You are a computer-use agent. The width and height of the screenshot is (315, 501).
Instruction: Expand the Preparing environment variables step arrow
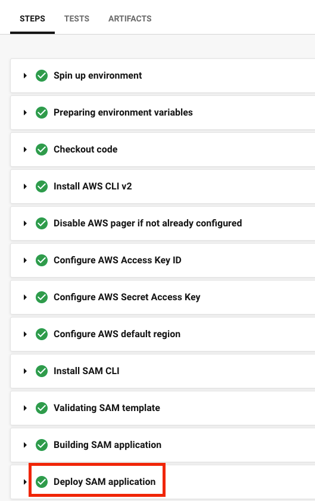click(x=25, y=113)
